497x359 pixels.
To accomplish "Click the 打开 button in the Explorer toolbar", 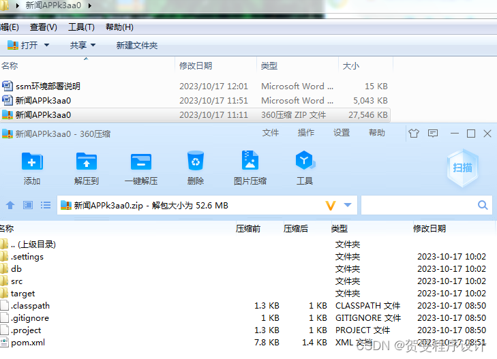I will (x=22, y=45).
